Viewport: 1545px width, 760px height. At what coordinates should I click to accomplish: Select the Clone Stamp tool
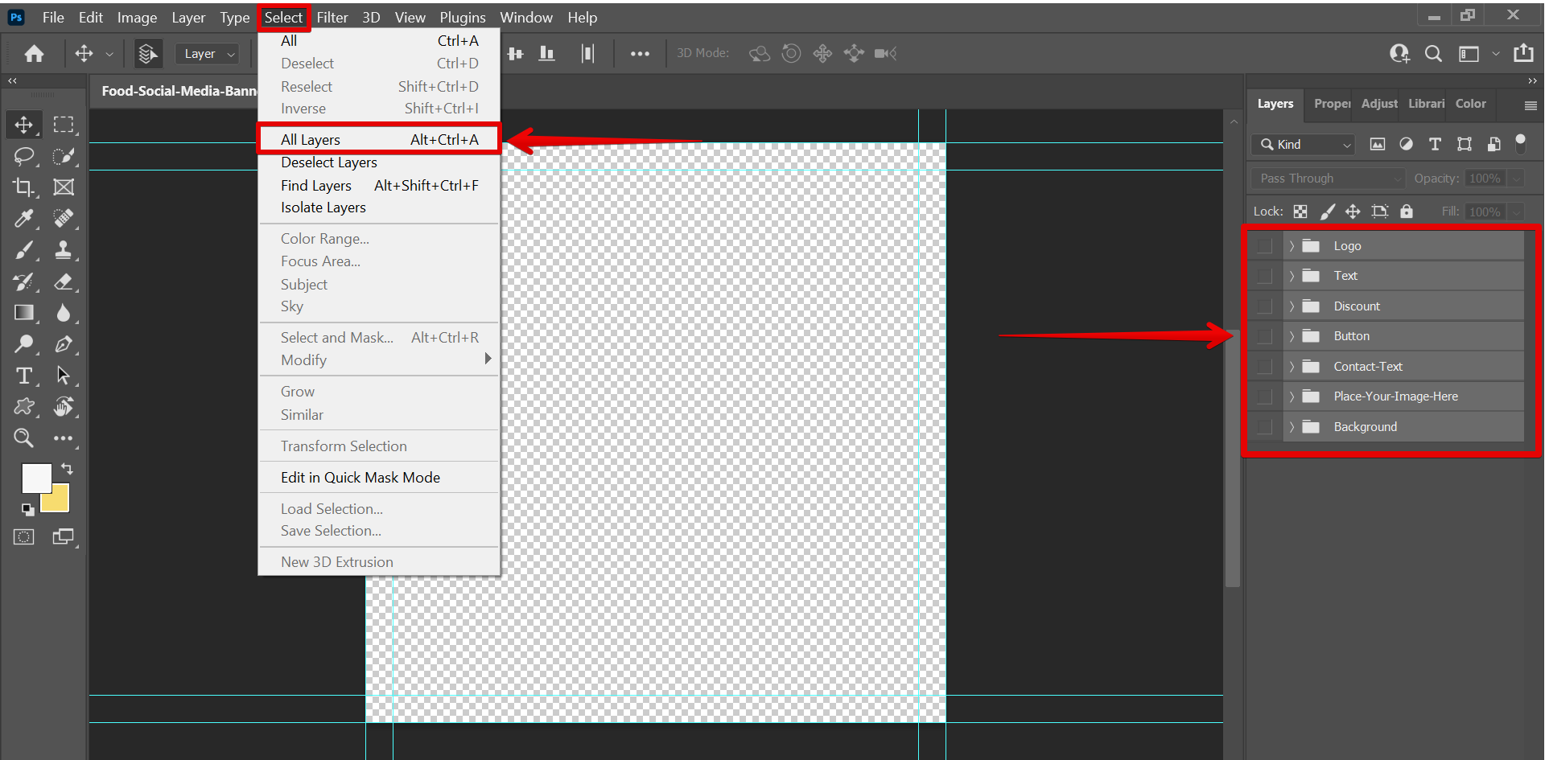point(65,250)
